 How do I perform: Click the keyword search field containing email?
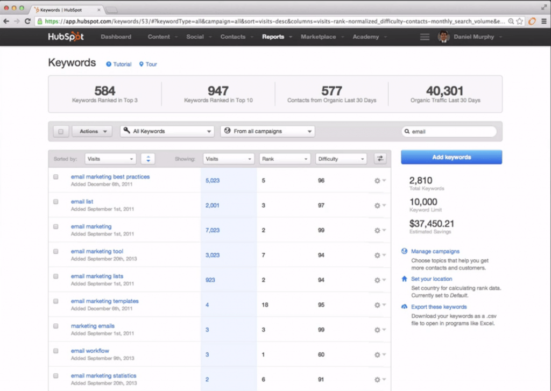(x=449, y=131)
